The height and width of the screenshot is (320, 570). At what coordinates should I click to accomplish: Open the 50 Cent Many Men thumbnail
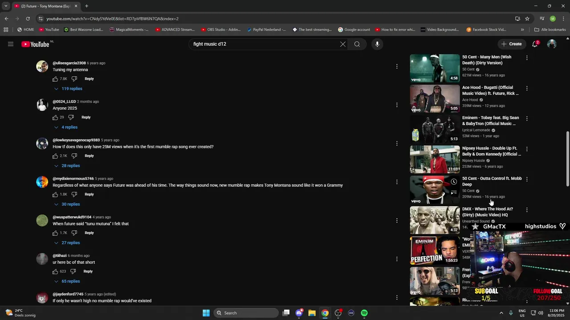pyautogui.click(x=435, y=68)
